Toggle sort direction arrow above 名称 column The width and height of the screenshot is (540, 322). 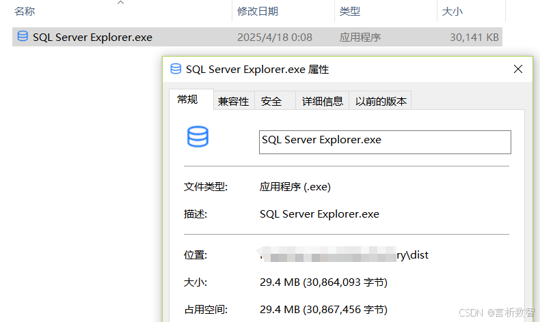pos(120,3)
